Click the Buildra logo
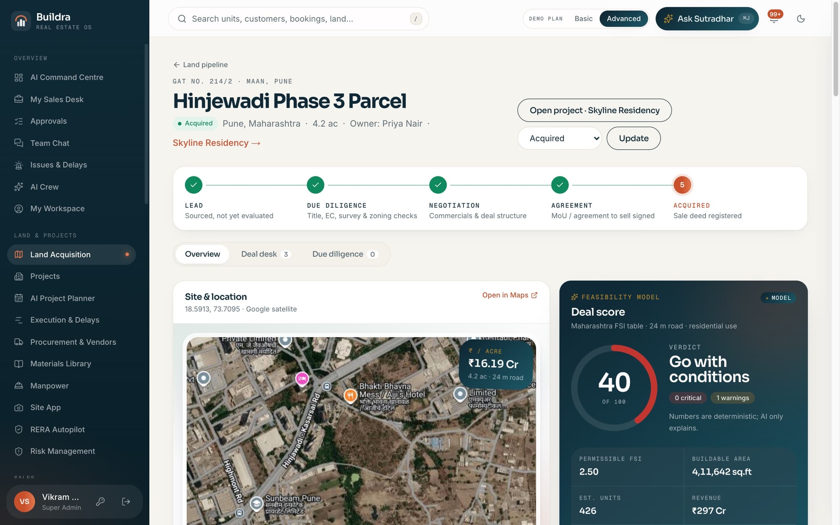This screenshot has height=525, width=840. coord(21,21)
